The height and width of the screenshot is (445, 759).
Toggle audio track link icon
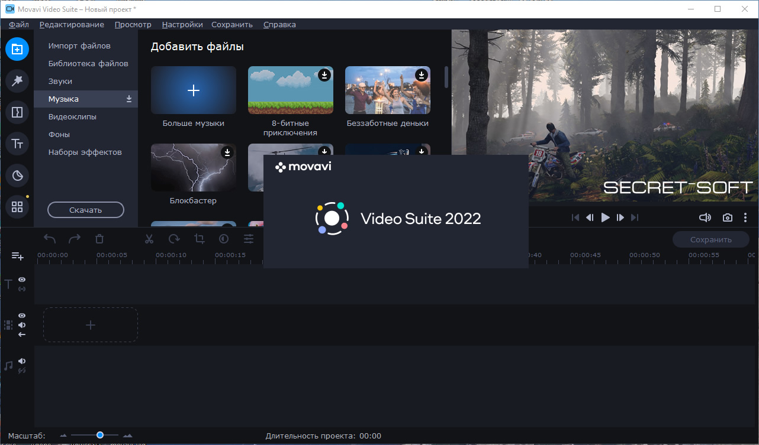pos(22,371)
